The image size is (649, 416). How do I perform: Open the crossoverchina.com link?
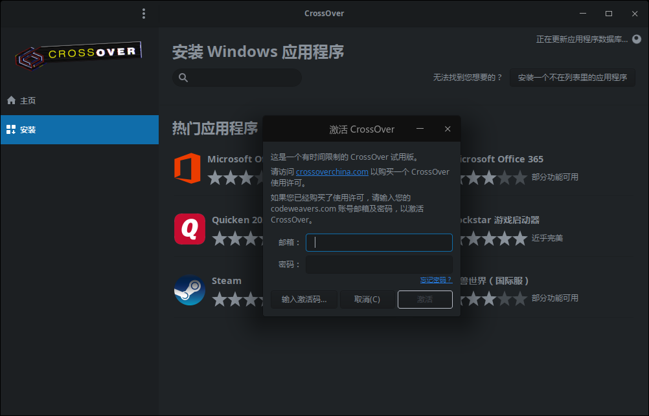(x=332, y=171)
